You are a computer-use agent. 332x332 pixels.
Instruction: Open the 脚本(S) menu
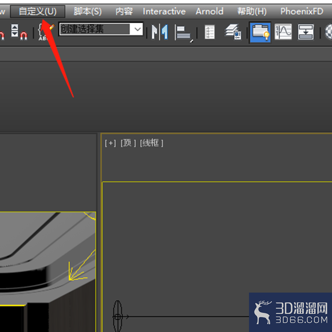88,12
